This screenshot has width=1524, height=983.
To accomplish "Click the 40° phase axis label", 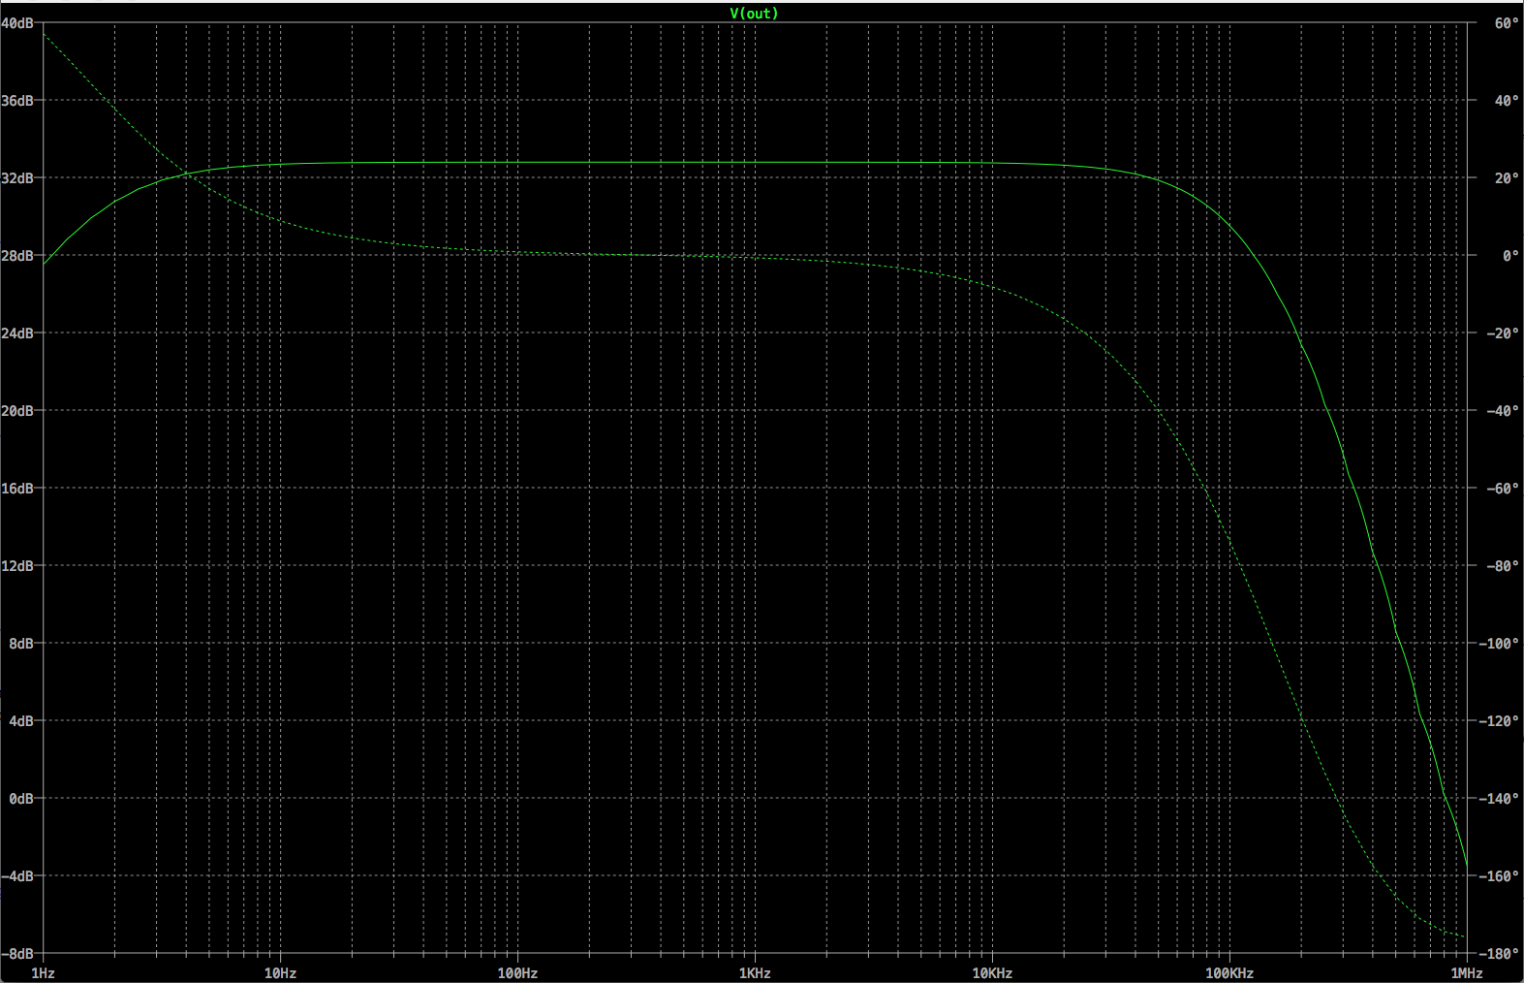I will coord(1507,101).
